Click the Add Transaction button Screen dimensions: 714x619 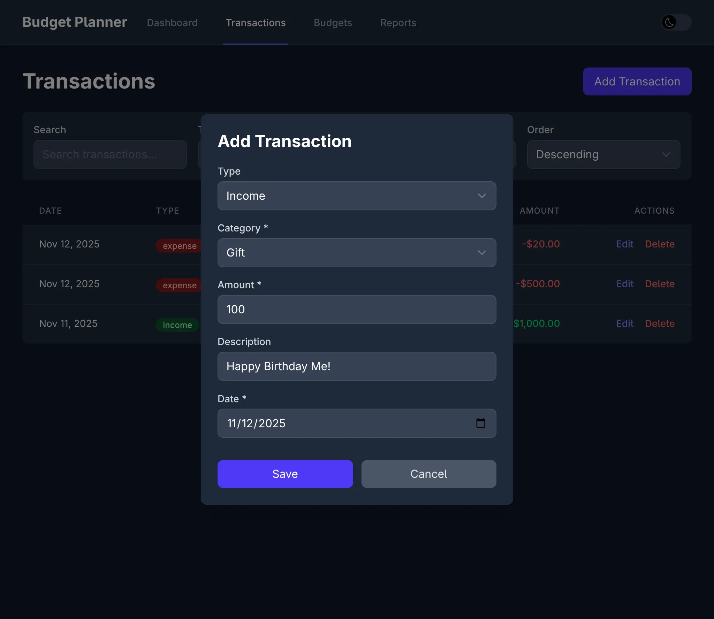pyautogui.click(x=637, y=81)
